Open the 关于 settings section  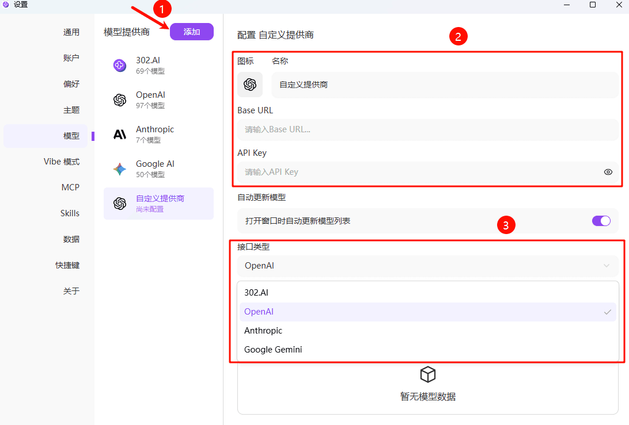click(71, 291)
